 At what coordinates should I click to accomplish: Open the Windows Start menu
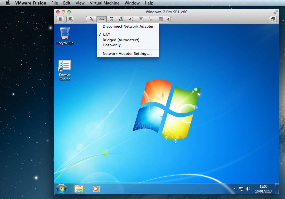click(x=62, y=189)
